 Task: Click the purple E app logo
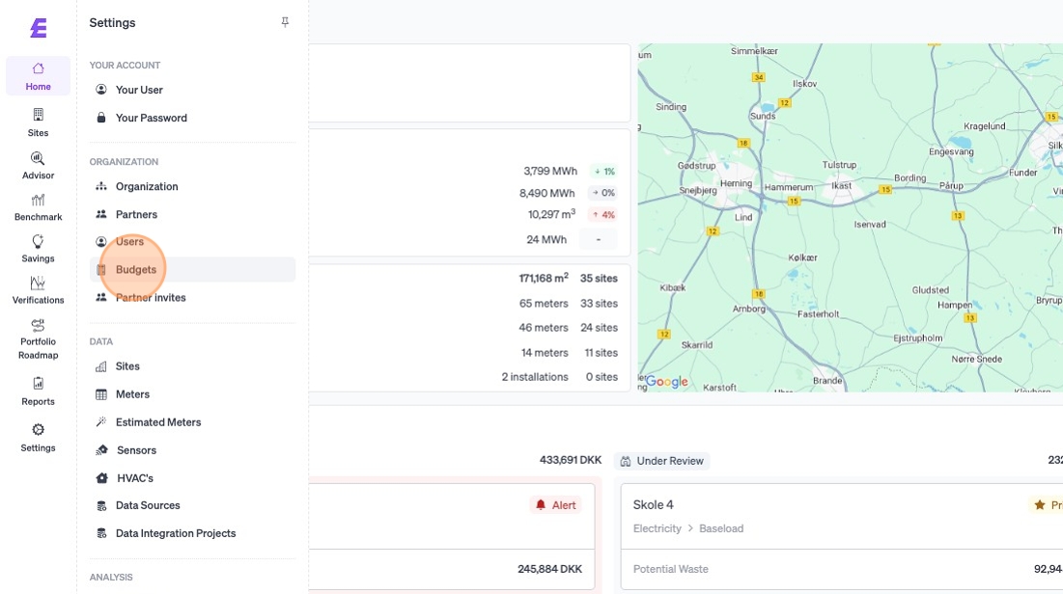click(39, 28)
